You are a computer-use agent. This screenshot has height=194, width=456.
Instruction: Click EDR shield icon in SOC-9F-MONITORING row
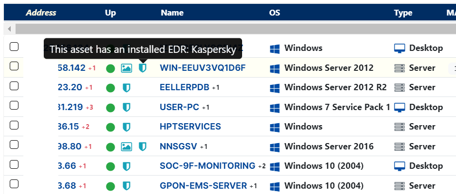pos(126,166)
